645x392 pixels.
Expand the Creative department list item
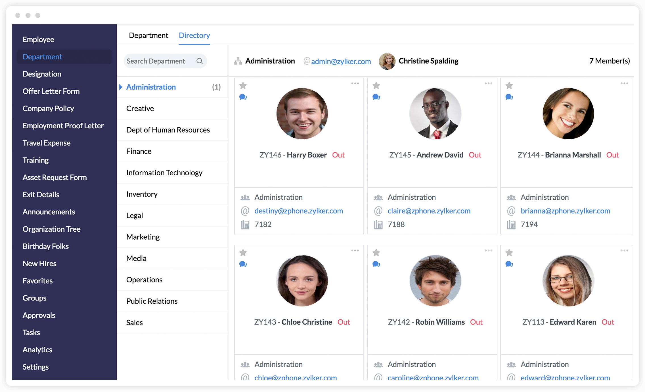click(140, 108)
